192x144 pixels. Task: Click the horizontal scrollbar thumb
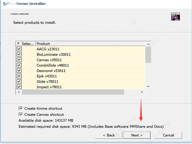tap(73, 92)
